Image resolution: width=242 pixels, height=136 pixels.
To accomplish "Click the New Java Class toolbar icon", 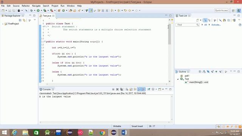I will pos(64,11).
